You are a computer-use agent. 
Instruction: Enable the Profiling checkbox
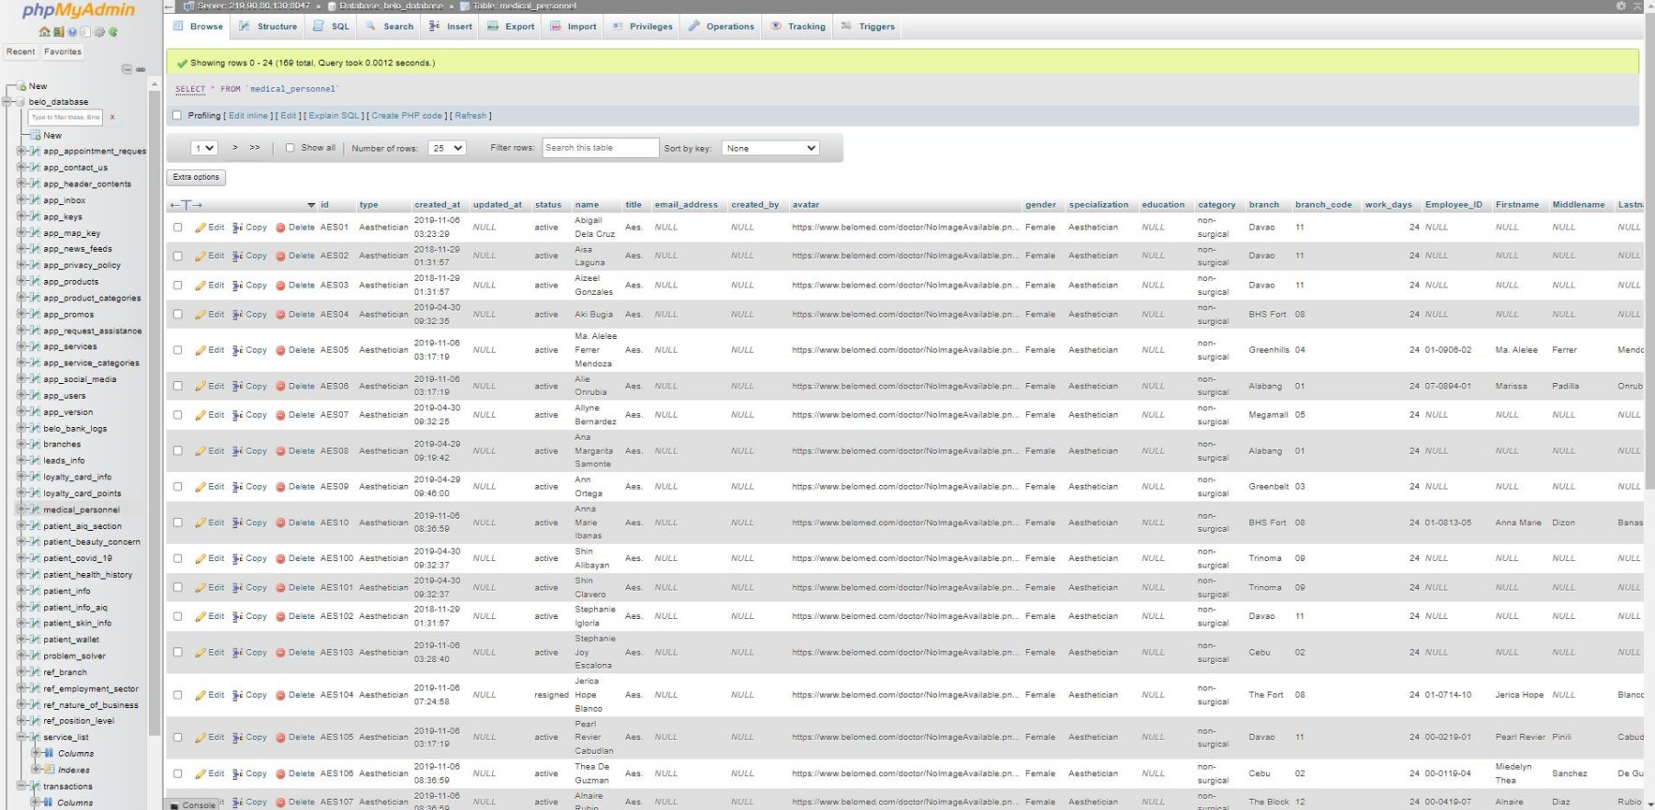[177, 116]
